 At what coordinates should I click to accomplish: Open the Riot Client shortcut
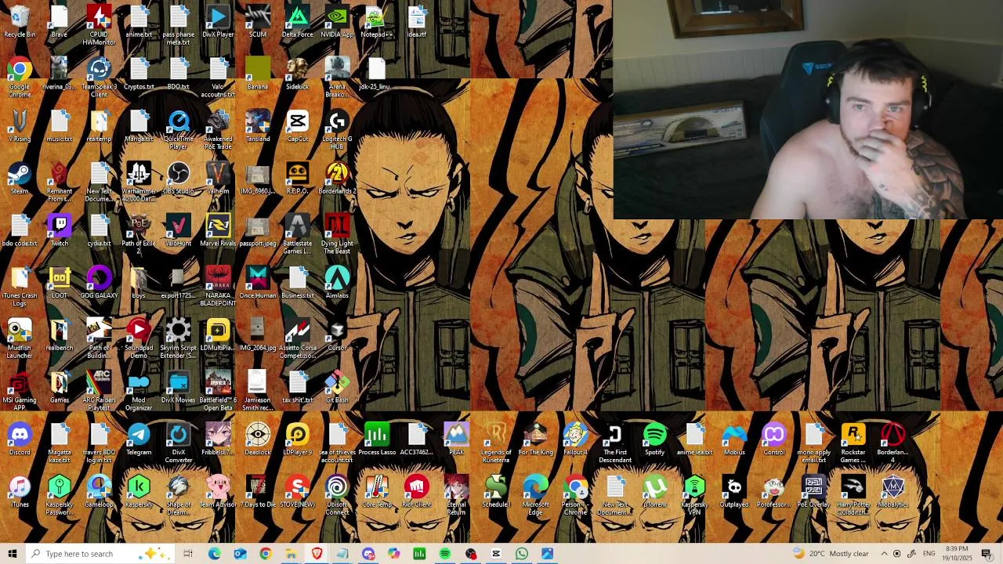pyautogui.click(x=417, y=492)
